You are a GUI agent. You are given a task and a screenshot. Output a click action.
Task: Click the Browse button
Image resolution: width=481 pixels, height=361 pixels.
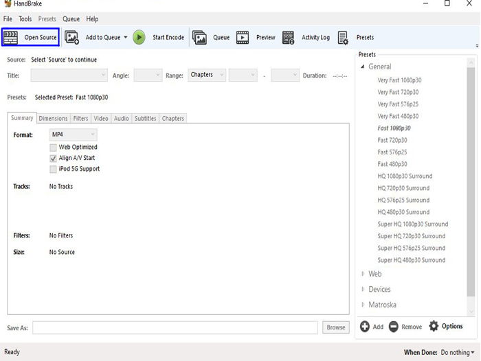point(336,327)
